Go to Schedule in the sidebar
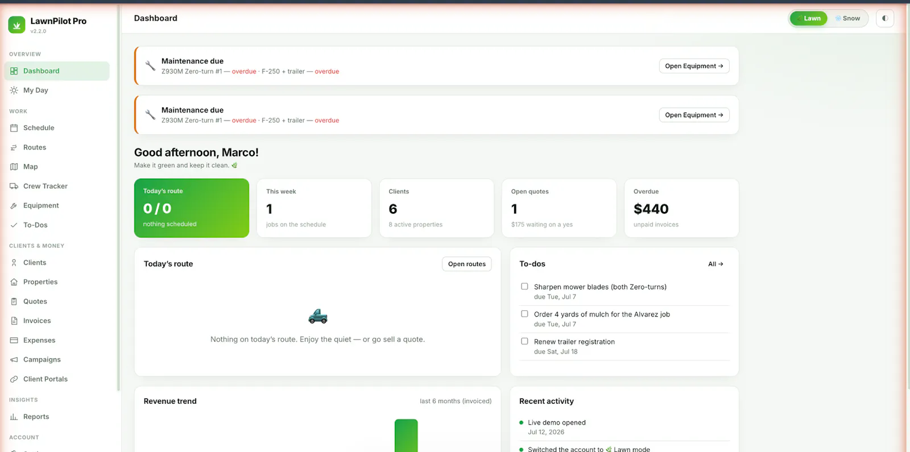 (x=57, y=128)
